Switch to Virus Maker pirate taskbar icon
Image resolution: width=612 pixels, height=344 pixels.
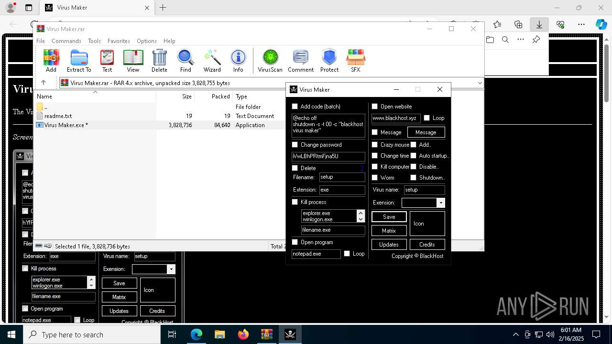(x=290, y=334)
